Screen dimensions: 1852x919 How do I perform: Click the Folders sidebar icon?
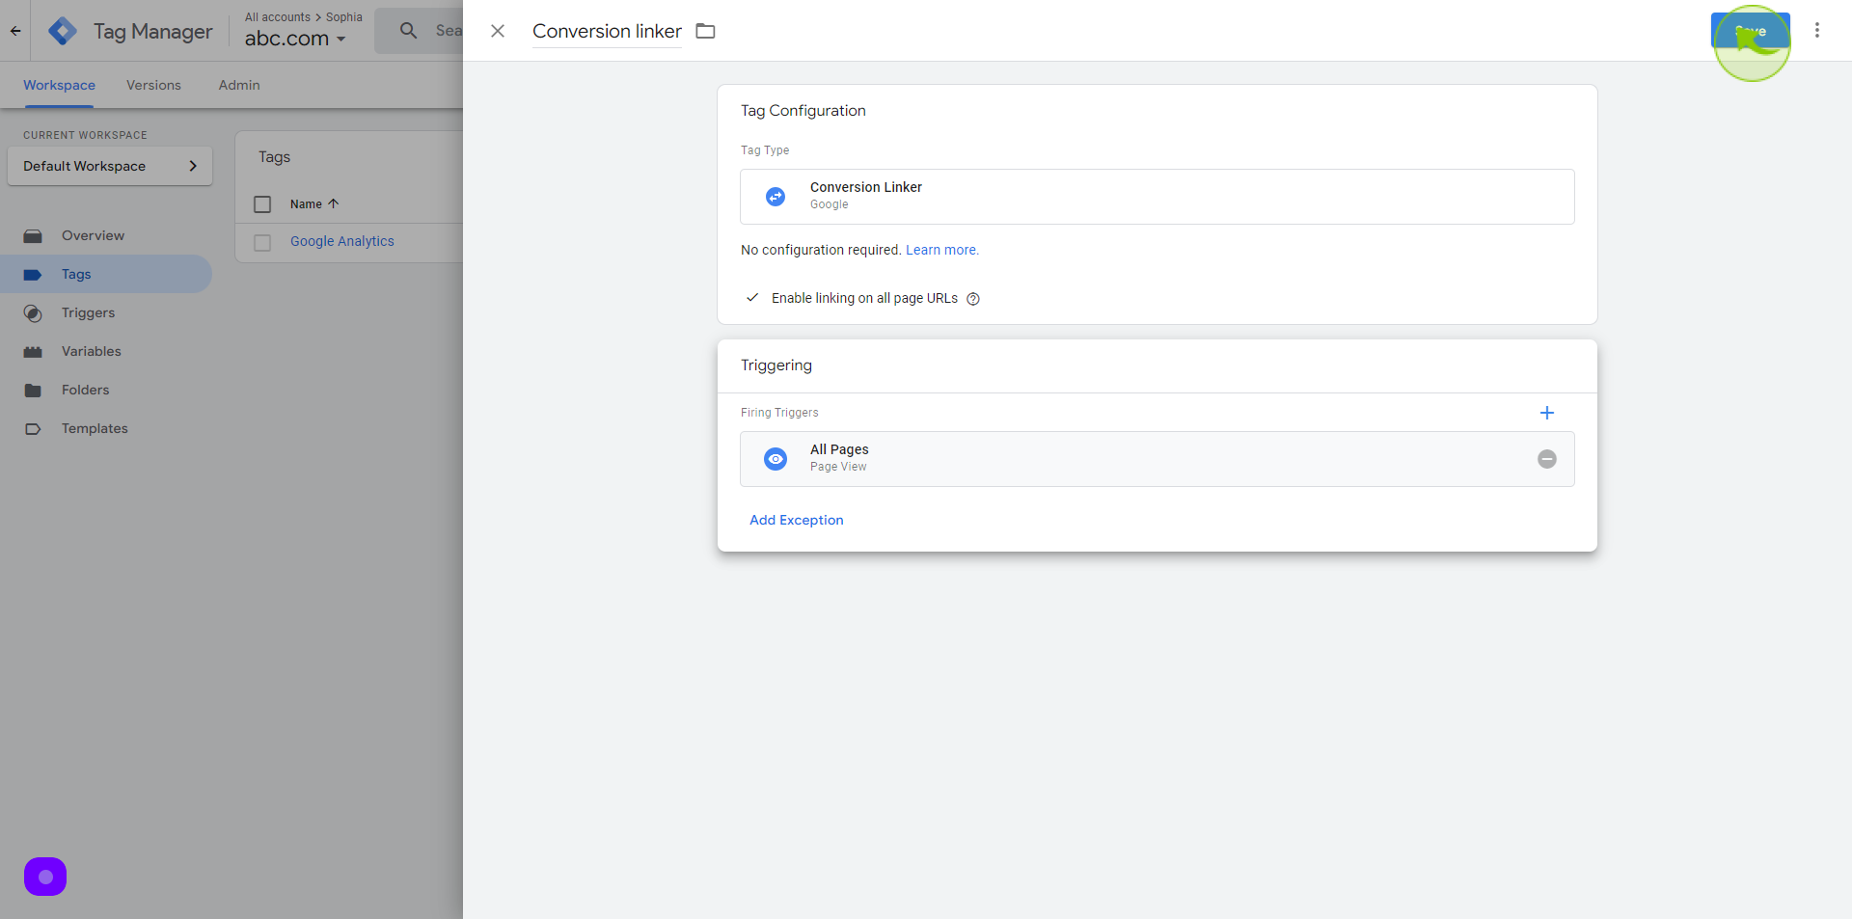click(x=33, y=391)
